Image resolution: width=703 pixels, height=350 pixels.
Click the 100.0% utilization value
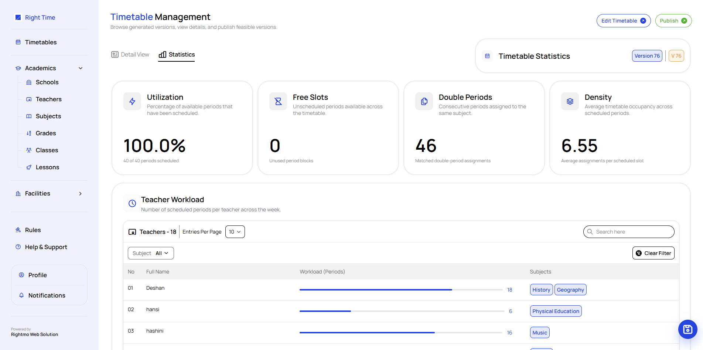154,146
